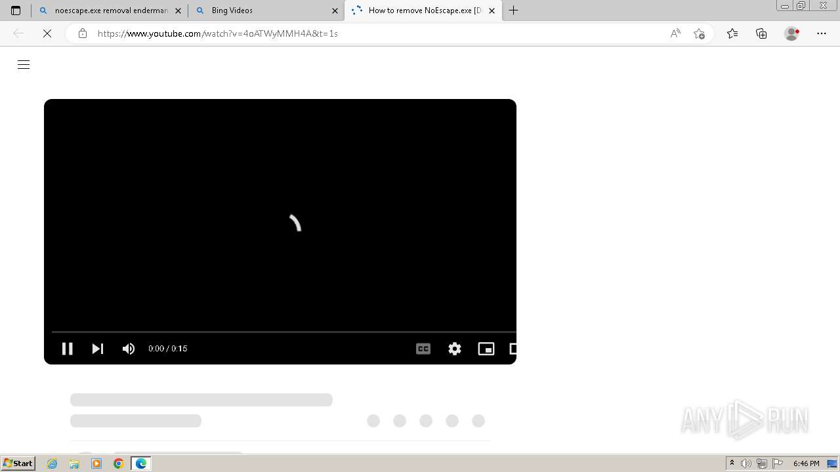The width and height of the screenshot is (840, 472).
Task: Go back to the previous page
Action: (x=18, y=33)
